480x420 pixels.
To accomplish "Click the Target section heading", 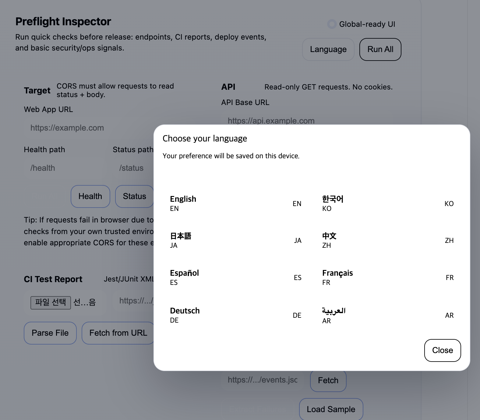I will click(x=37, y=90).
